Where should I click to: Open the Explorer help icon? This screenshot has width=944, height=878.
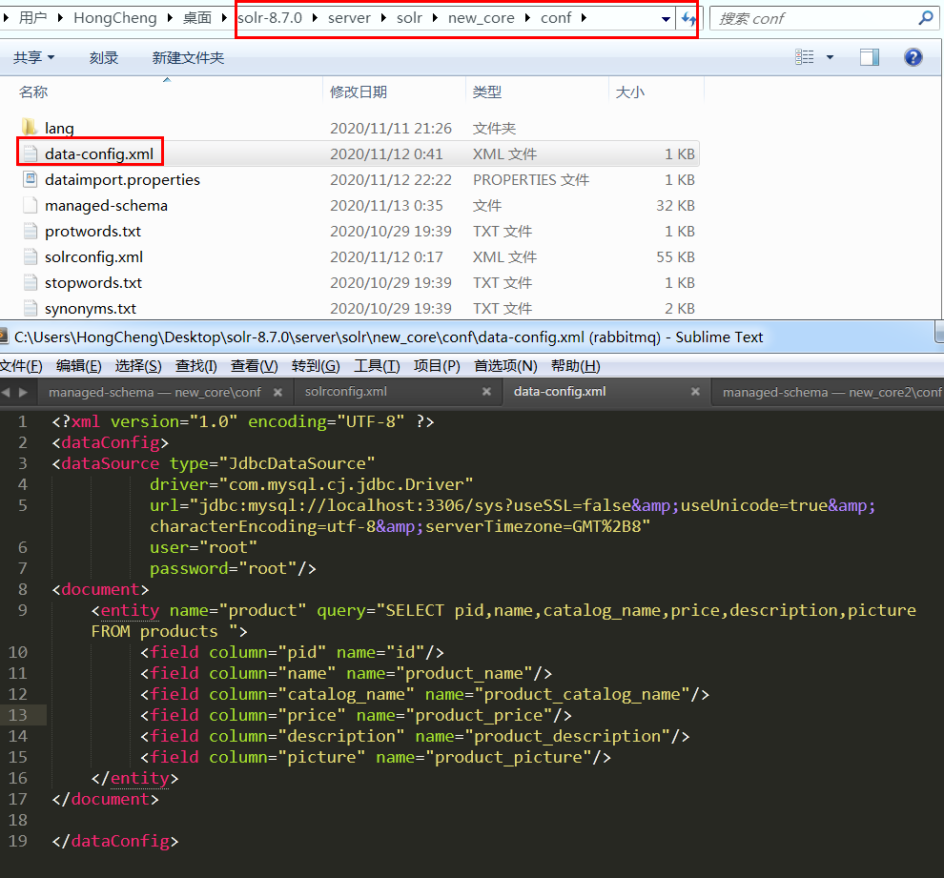coord(913,57)
